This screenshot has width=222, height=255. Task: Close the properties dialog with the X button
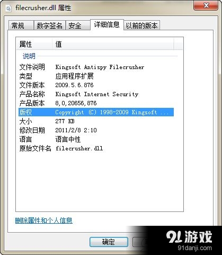206,5
